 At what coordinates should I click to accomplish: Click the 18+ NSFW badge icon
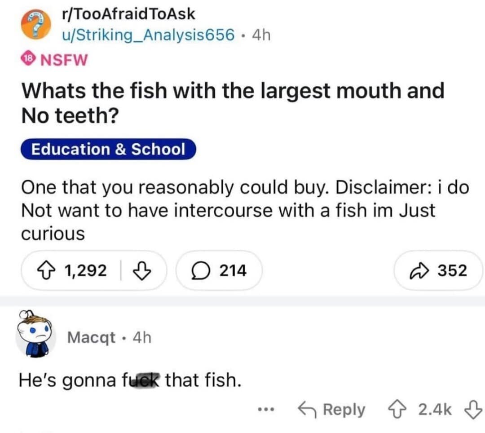pos(27,59)
